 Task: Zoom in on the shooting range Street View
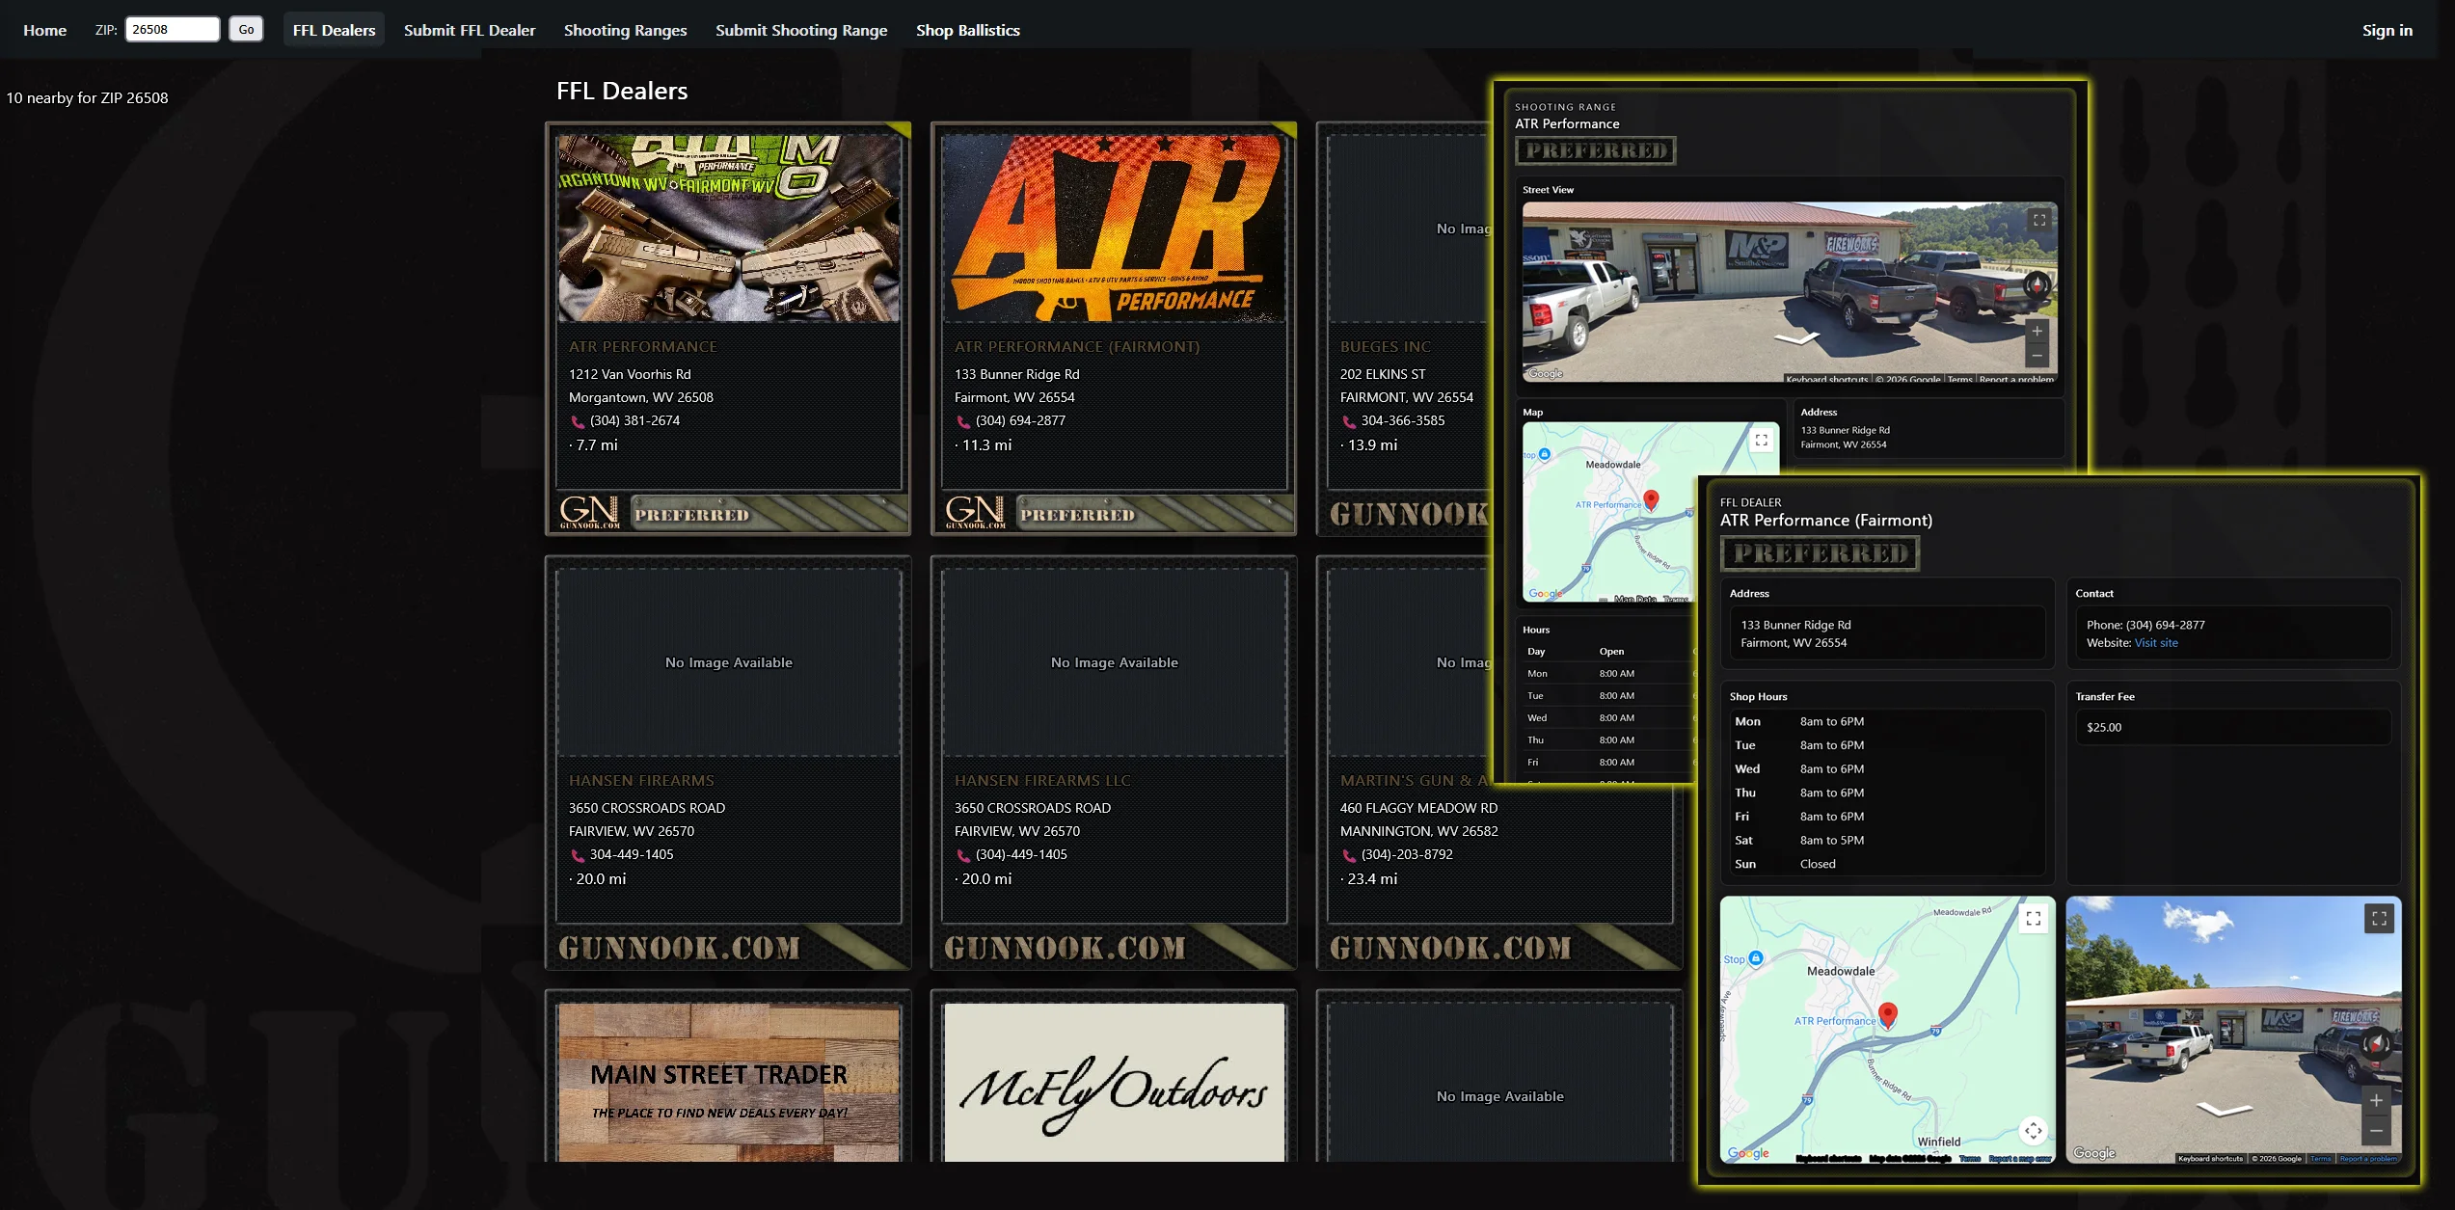[x=2037, y=332]
